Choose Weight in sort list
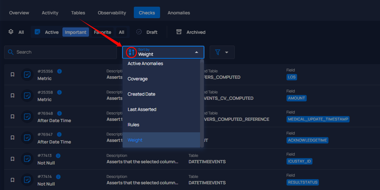Screen dimensions: 380x190 point(161,140)
